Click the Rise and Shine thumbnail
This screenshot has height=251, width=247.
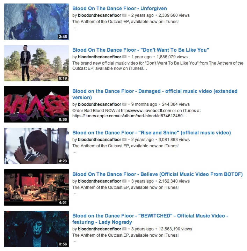[x=37, y=146]
